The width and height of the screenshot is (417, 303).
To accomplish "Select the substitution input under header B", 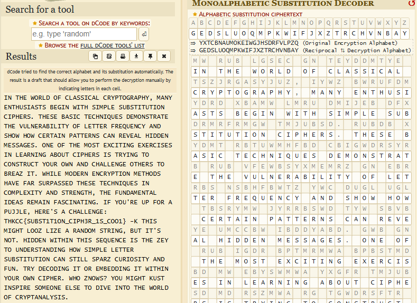I will click(x=201, y=34).
